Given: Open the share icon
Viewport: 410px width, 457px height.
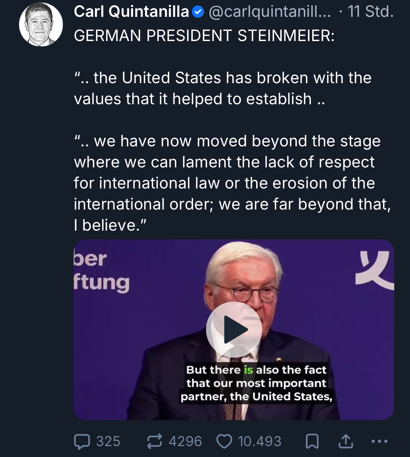Looking at the screenshot, I should (x=346, y=441).
